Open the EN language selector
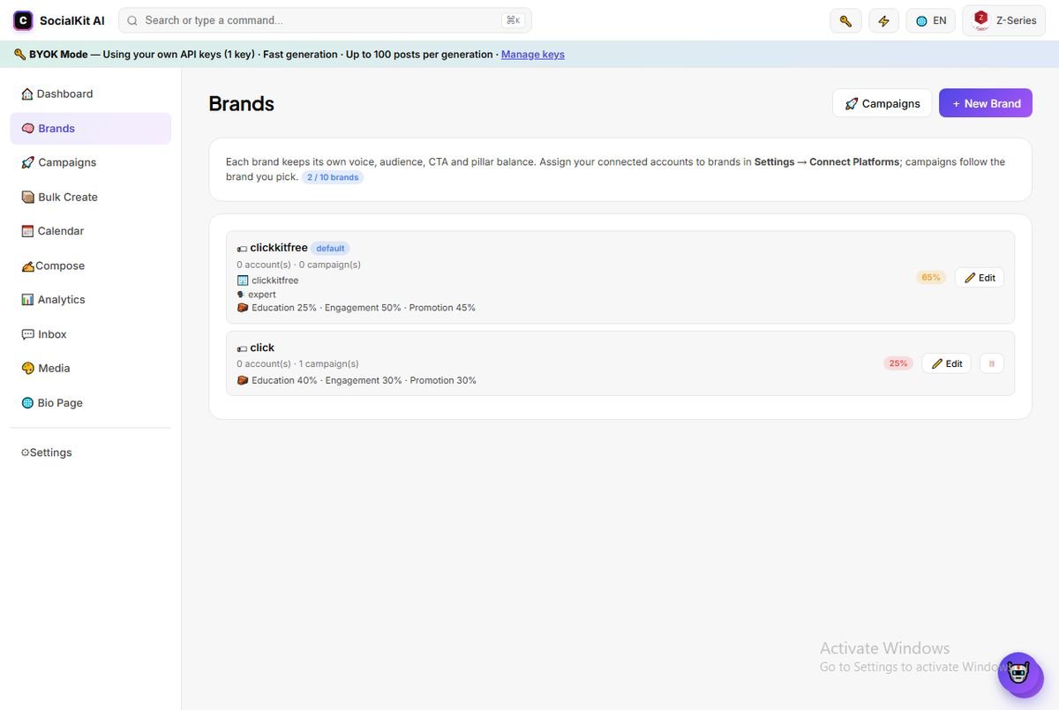Viewport: 1059px width, 710px height. click(x=931, y=20)
